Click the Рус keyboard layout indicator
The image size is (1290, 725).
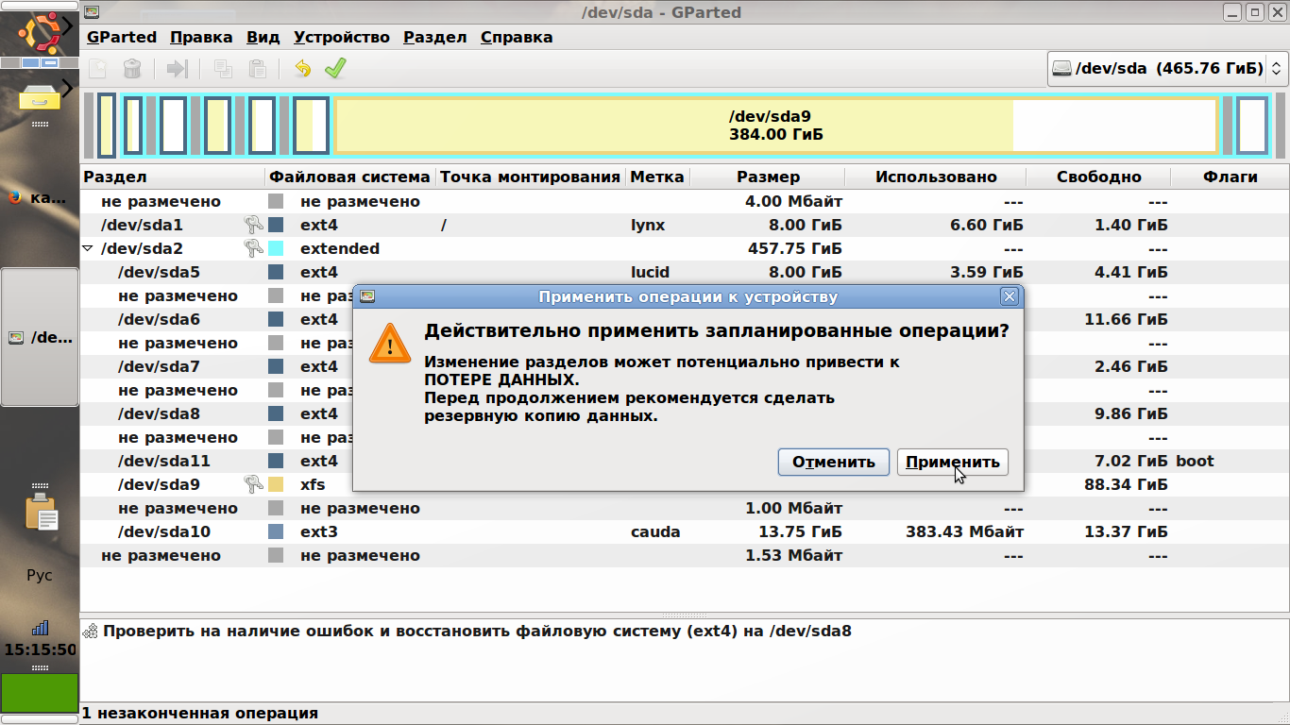coord(40,575)
